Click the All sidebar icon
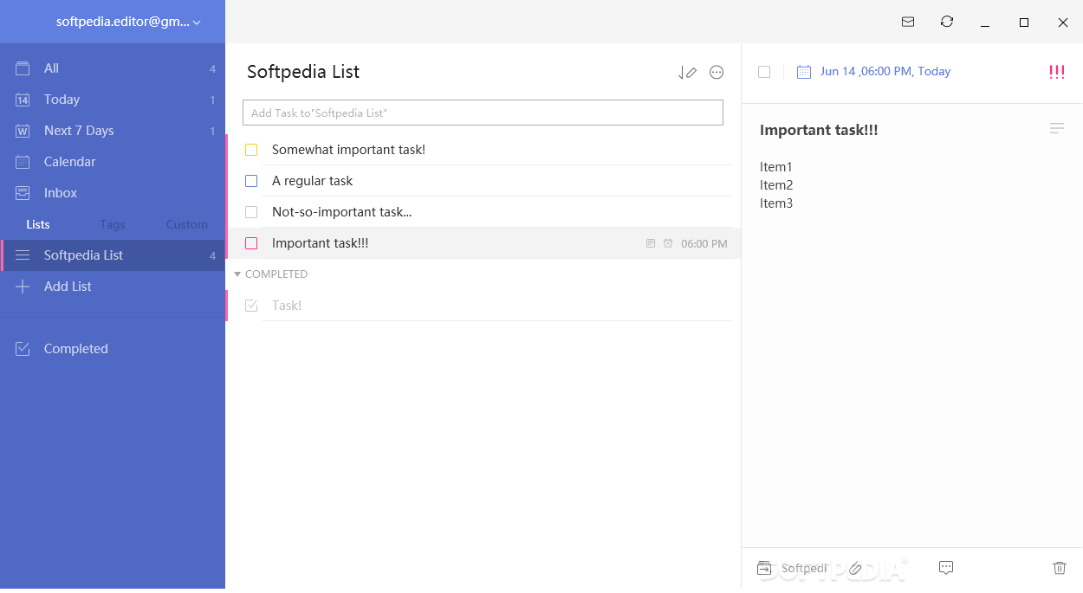The height and width of the screenshot is (593, 1083). coord(23,68)
